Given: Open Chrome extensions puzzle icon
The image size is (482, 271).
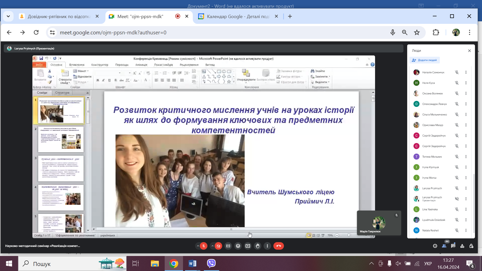Looking at the screenshot, I should point(436,32).
